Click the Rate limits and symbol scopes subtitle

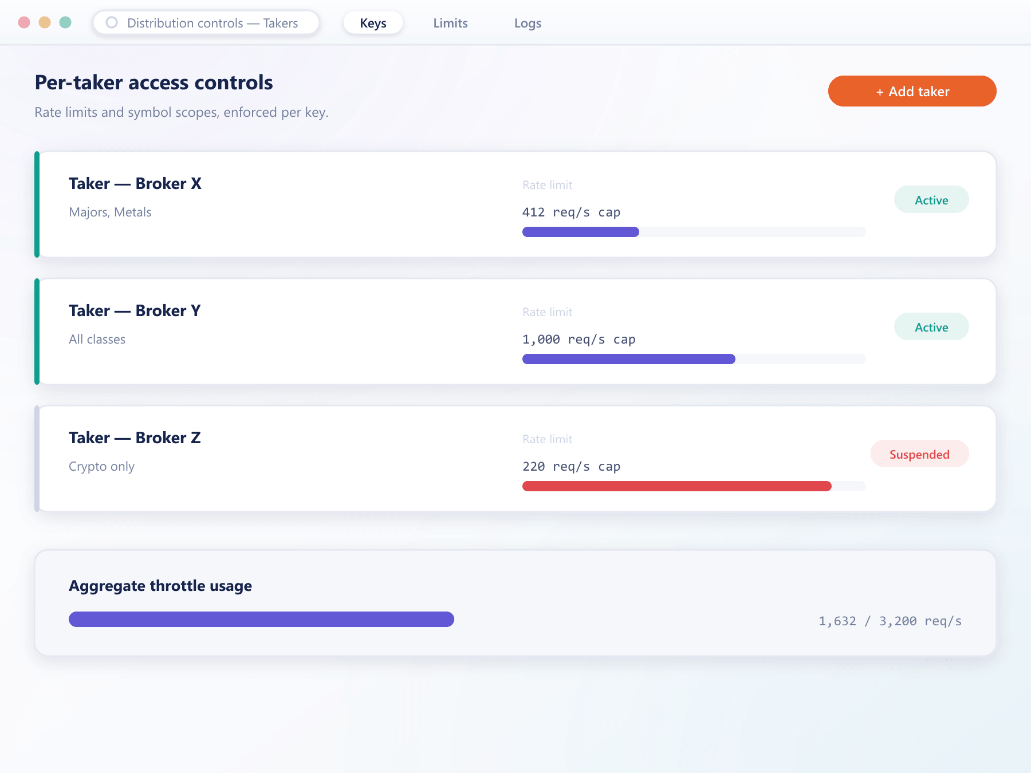pyautogui.click(x=182, y=112)
